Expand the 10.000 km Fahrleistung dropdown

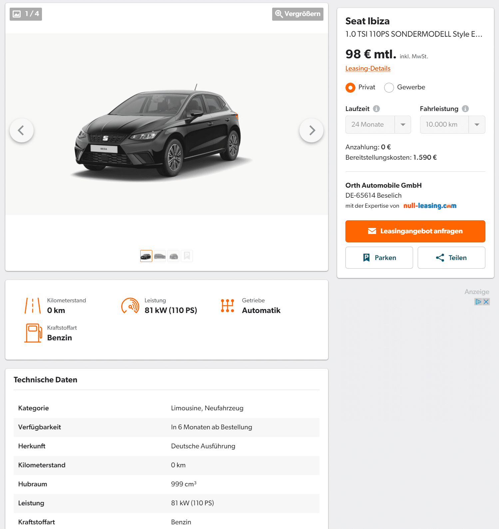point(452,125)
